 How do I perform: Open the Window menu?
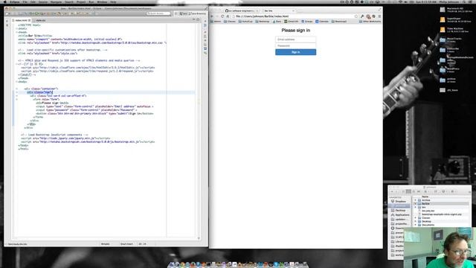pyautogui.click(x=102, y=1)
